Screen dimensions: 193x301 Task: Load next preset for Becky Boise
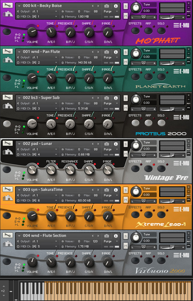pos(98,6)
